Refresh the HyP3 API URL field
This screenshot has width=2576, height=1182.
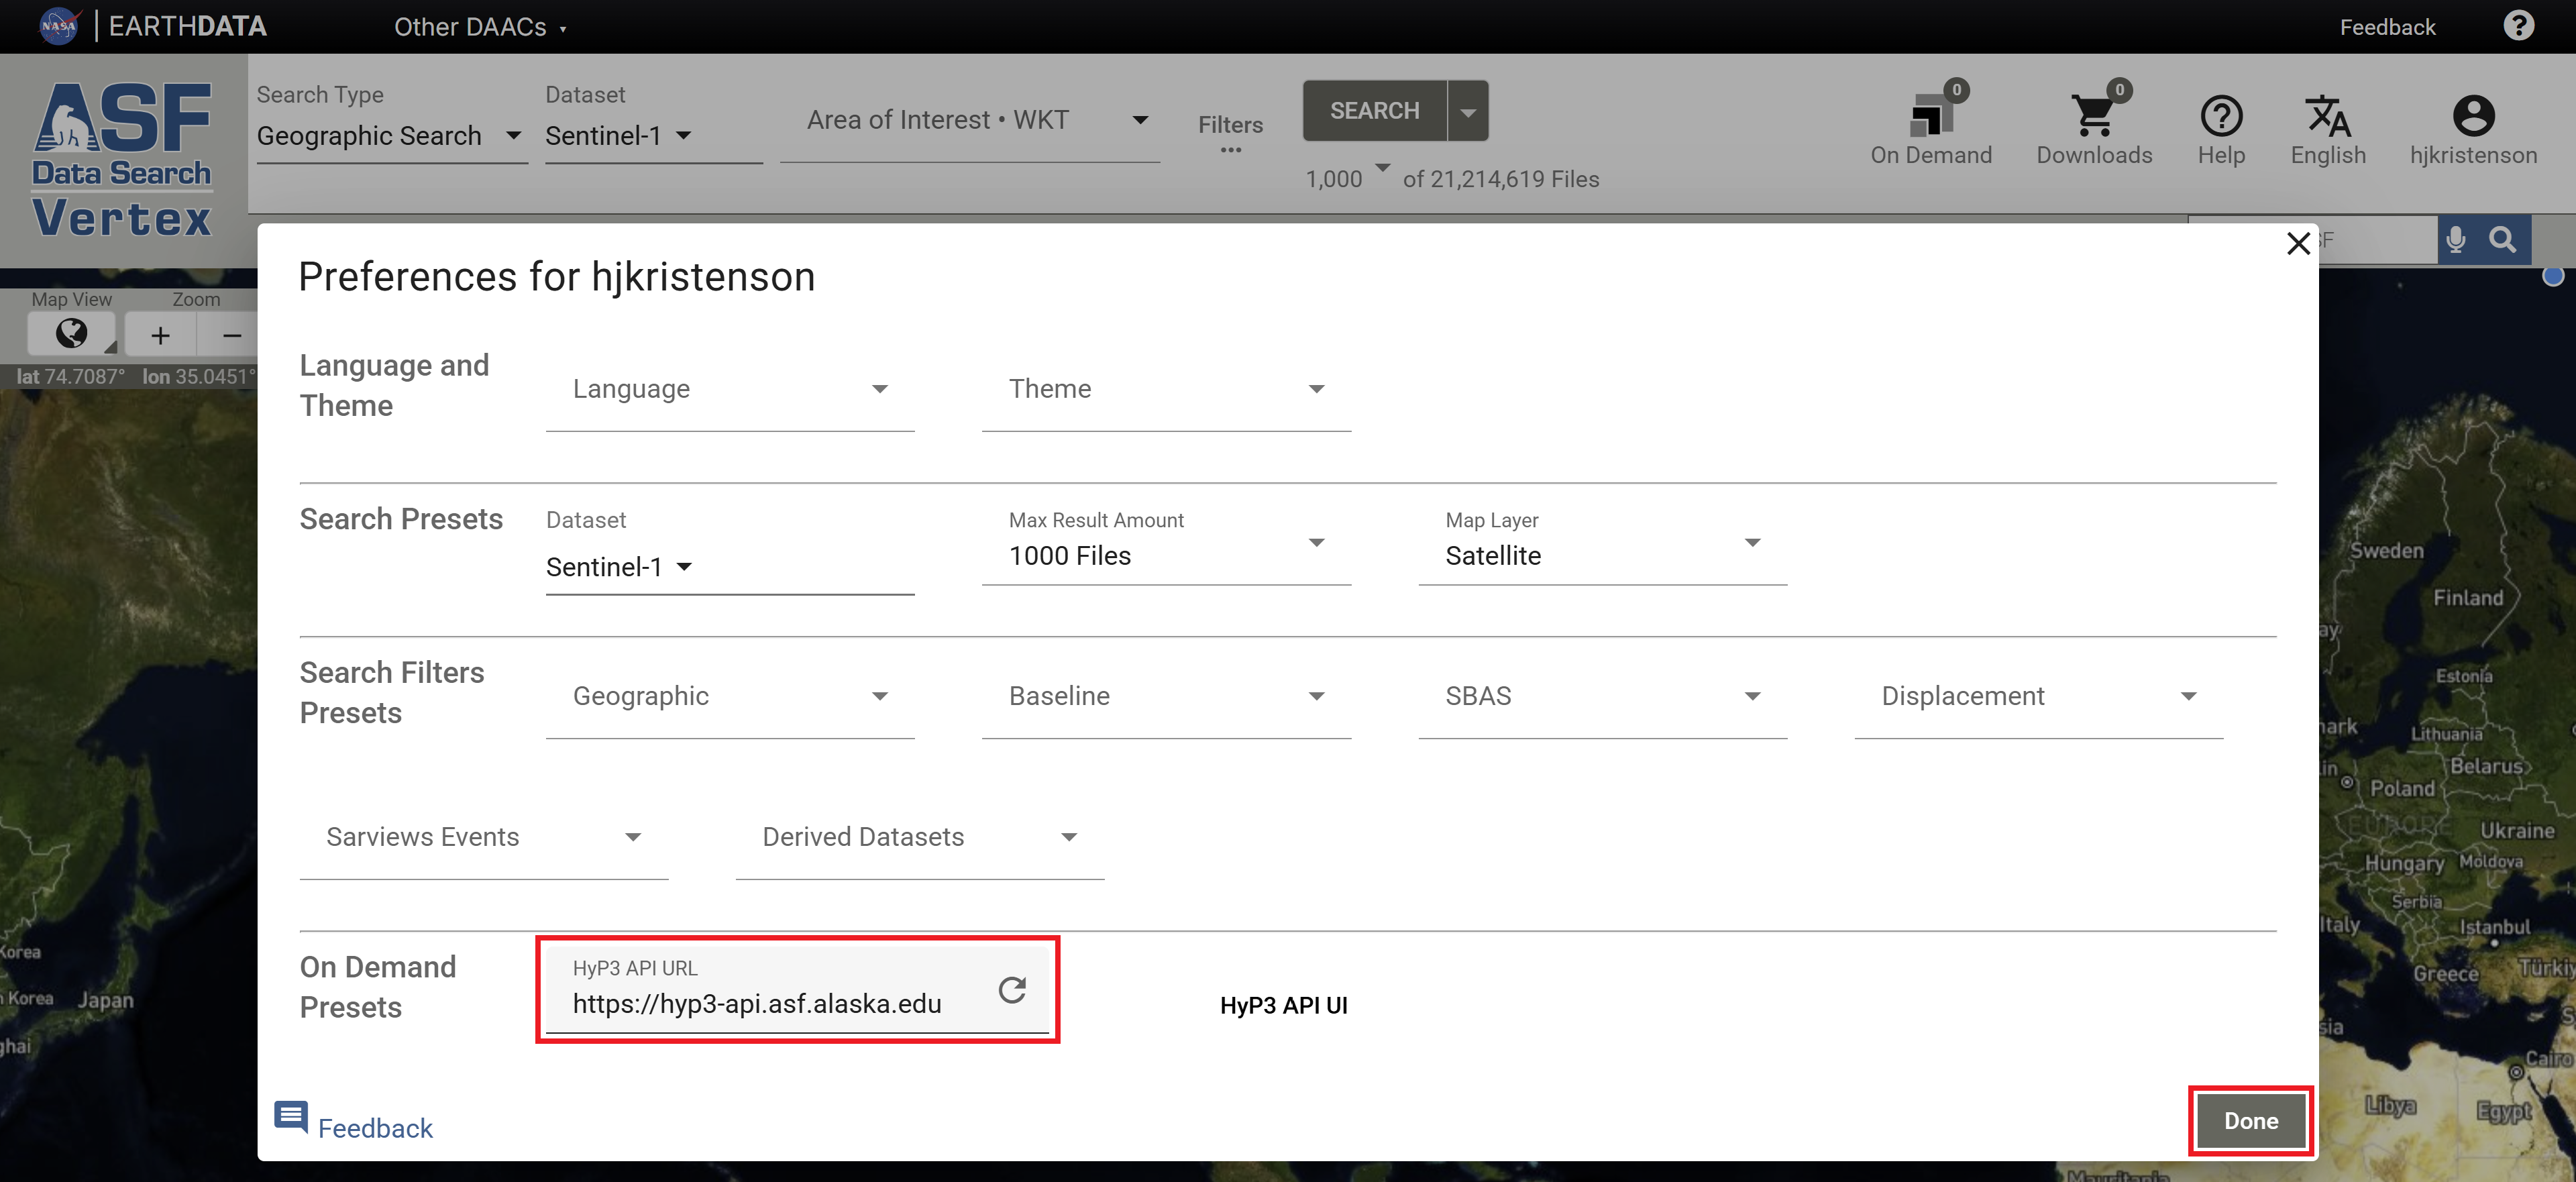tap(1012, 991)
